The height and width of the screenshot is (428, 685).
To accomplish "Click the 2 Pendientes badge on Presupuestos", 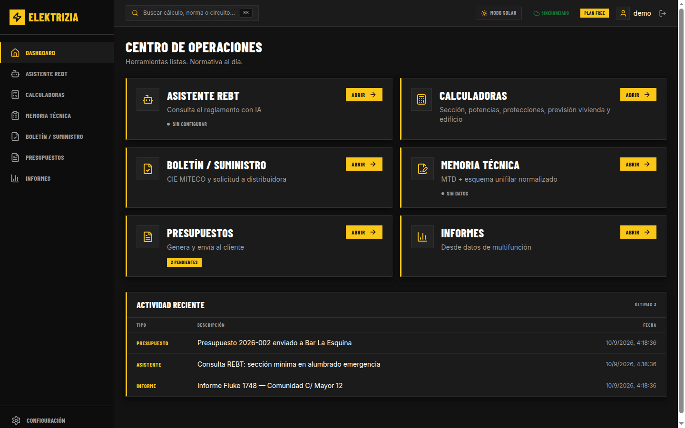I will [x=184, y=262].
